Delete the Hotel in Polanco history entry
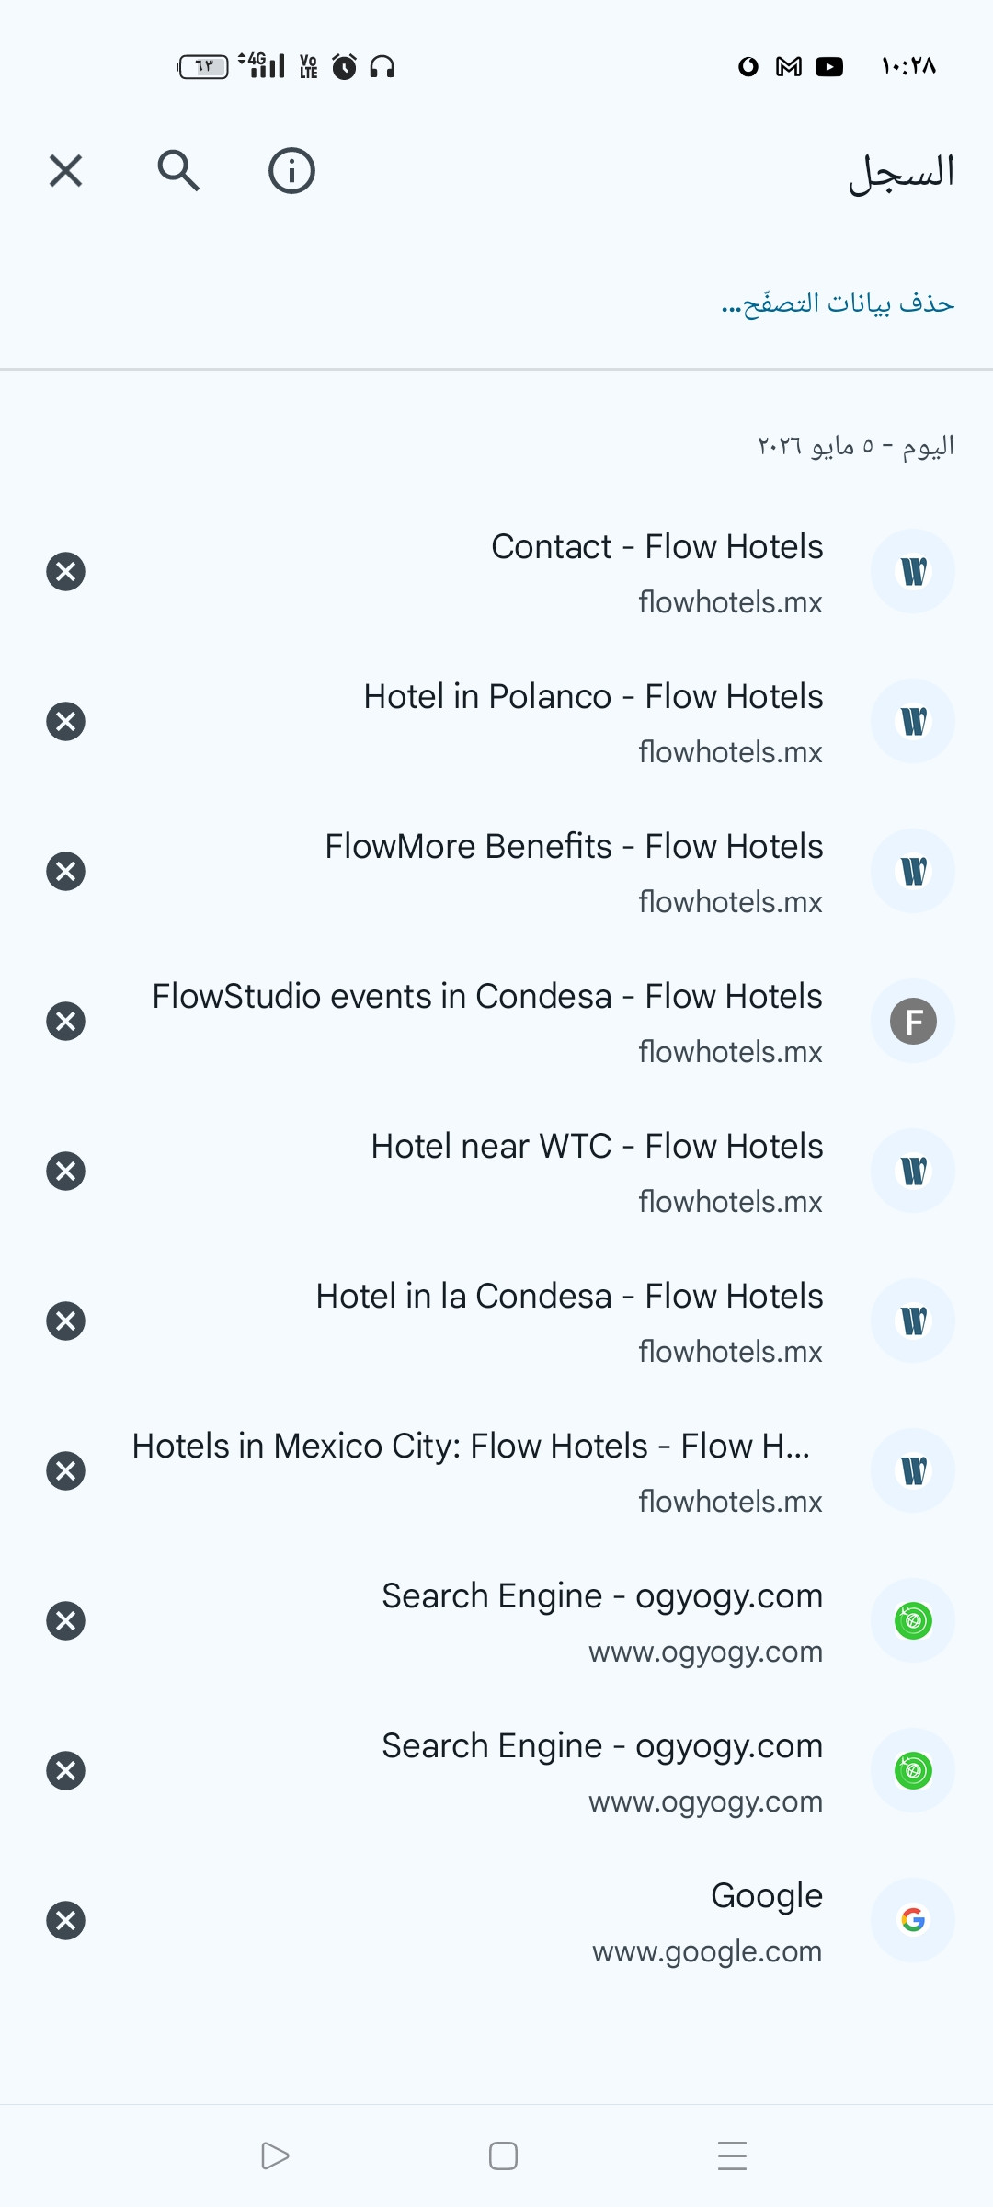This screenshot has width=993, height=2207. point(65,721)
